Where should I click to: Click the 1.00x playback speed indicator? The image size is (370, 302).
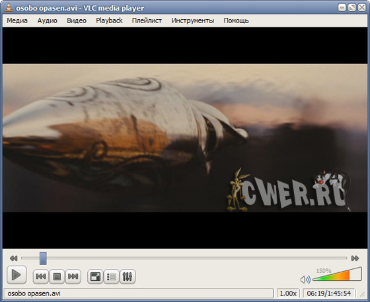pos(288,293)
